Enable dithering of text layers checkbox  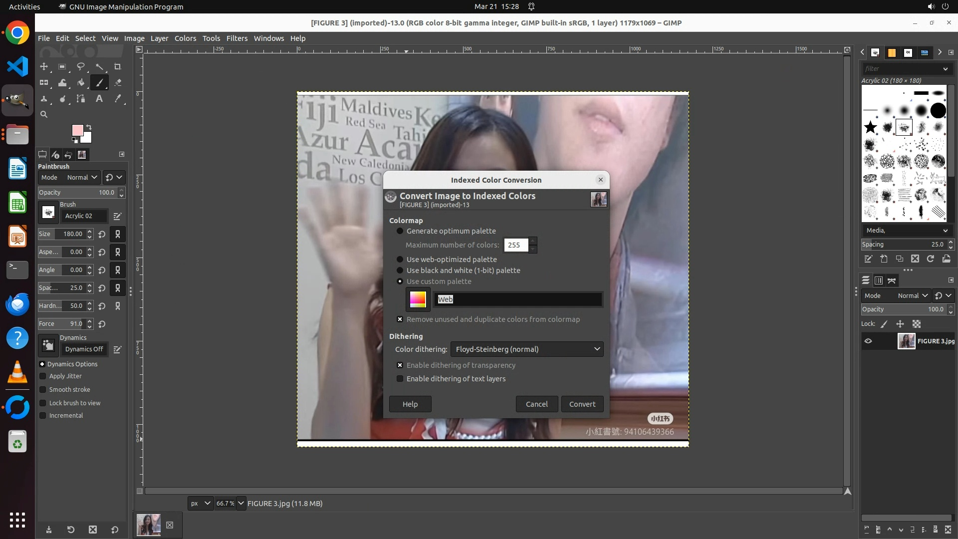coord(400,379)
